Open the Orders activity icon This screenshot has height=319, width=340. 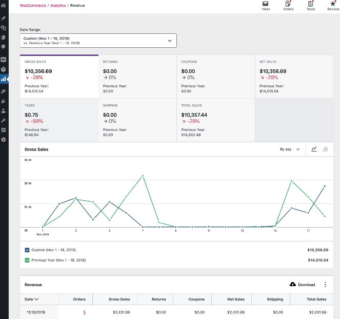click(288, 4)
